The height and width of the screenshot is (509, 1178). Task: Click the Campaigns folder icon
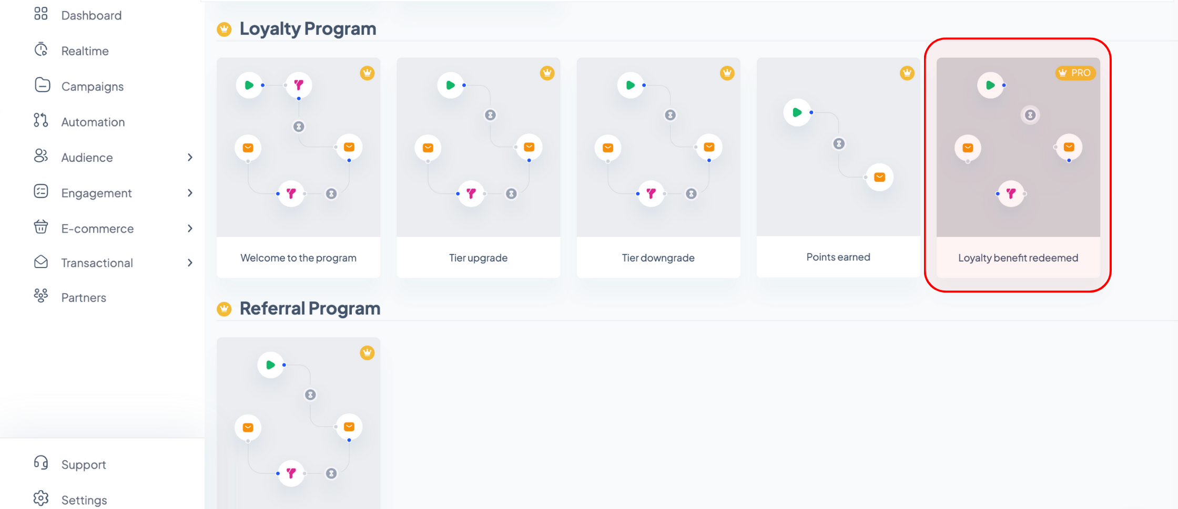[x=42, y=85]
